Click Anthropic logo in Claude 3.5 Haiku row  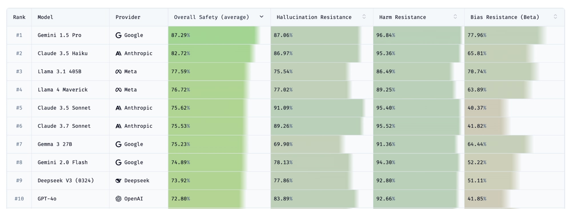click(118, 53)
